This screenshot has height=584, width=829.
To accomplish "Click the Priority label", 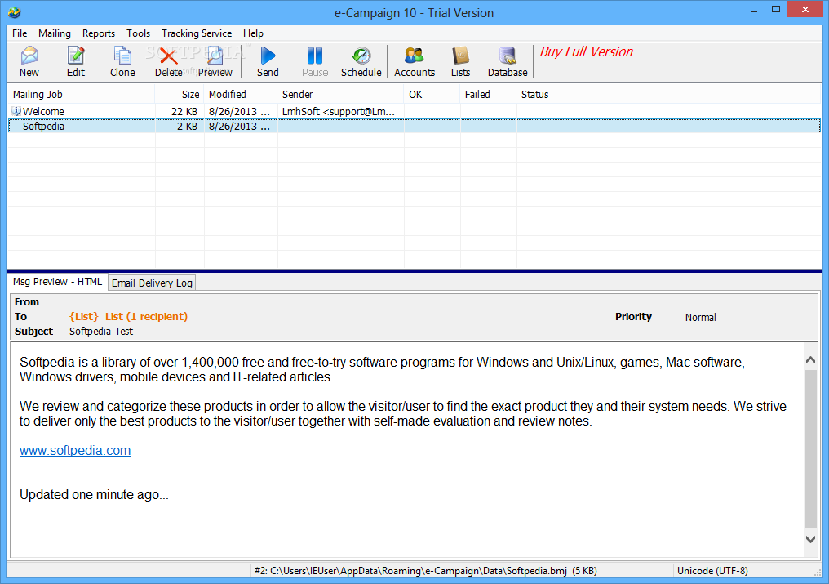I will (633, 316).
